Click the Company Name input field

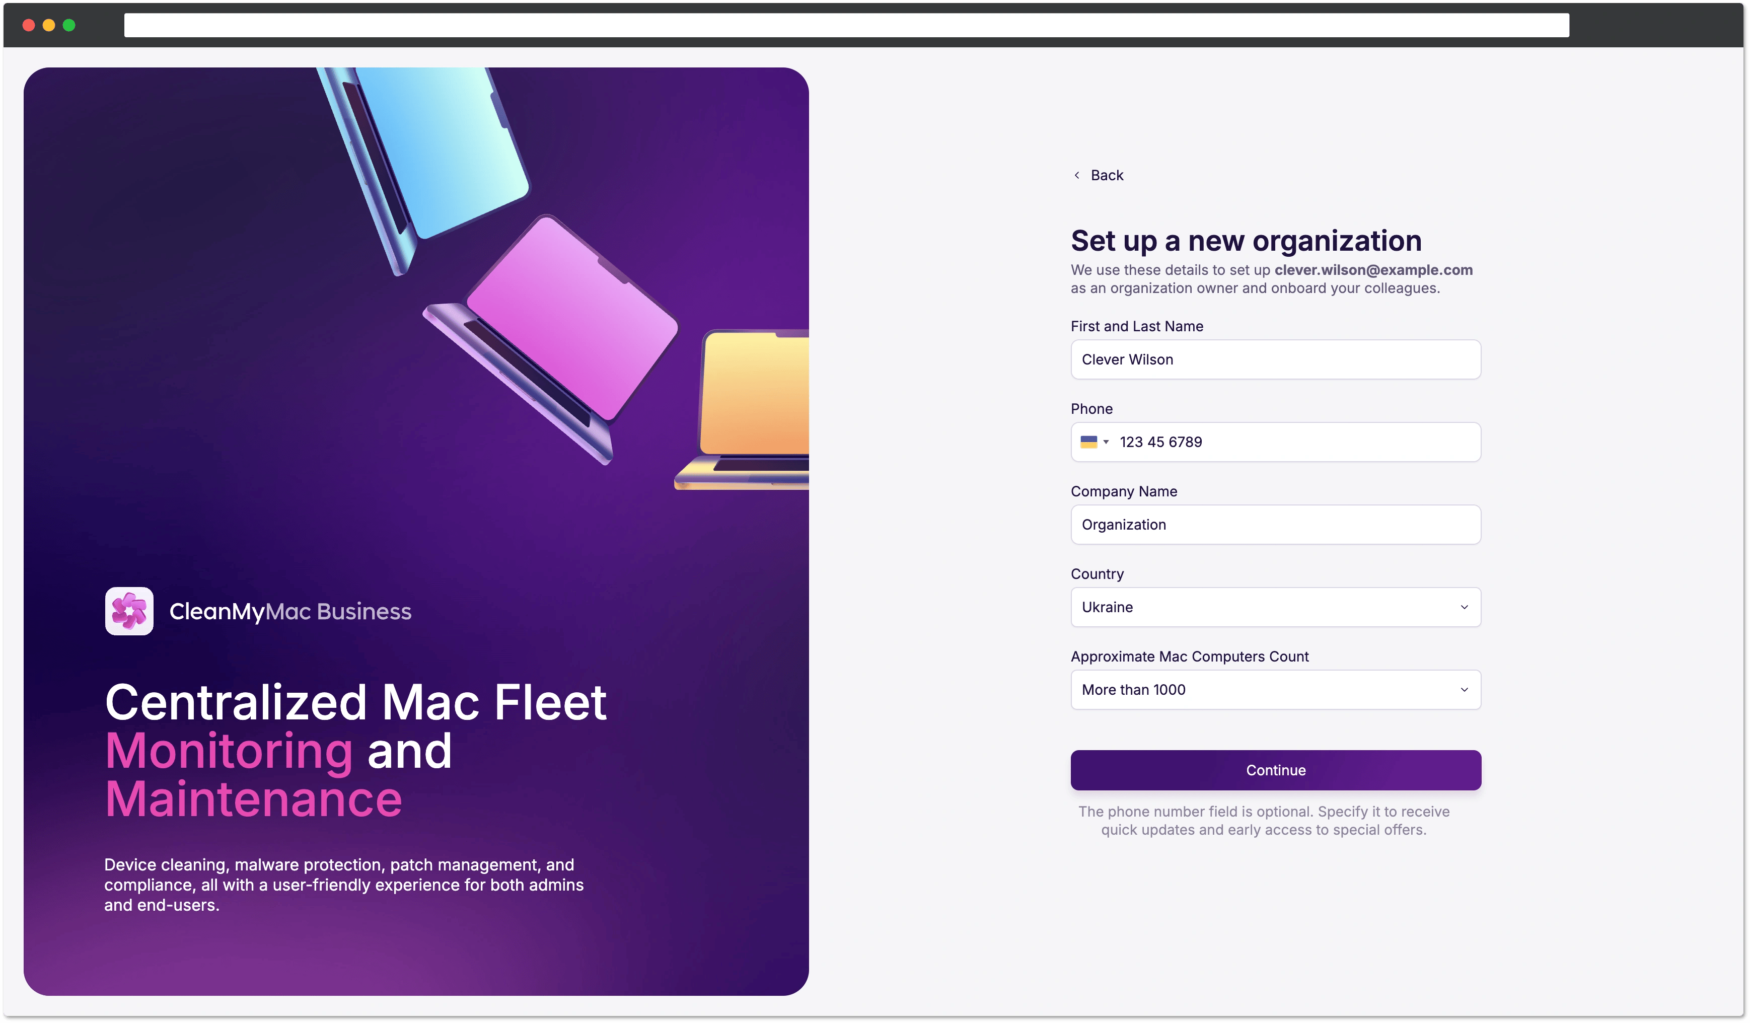click(1275, 525)
